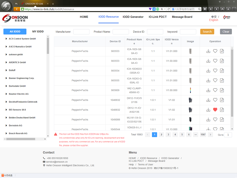
Task: Focus the Manufacturer filter field
Action: 81,32
